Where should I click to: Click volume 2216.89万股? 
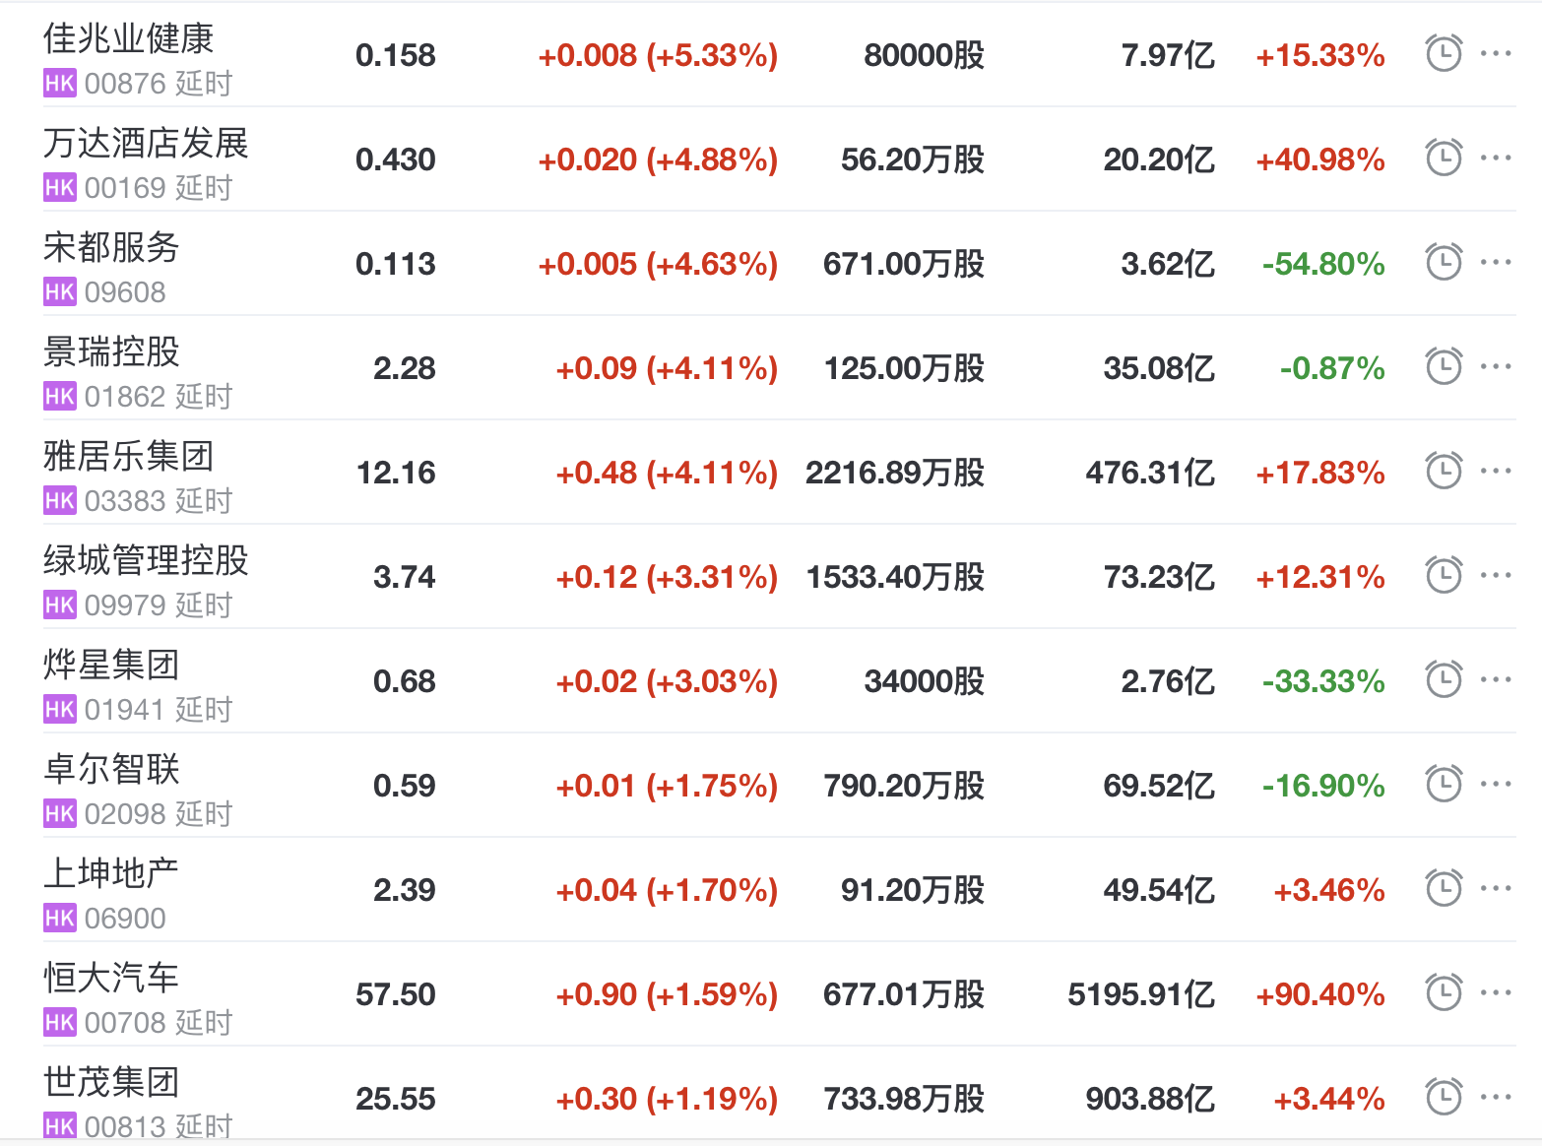[x=895, y=473]
